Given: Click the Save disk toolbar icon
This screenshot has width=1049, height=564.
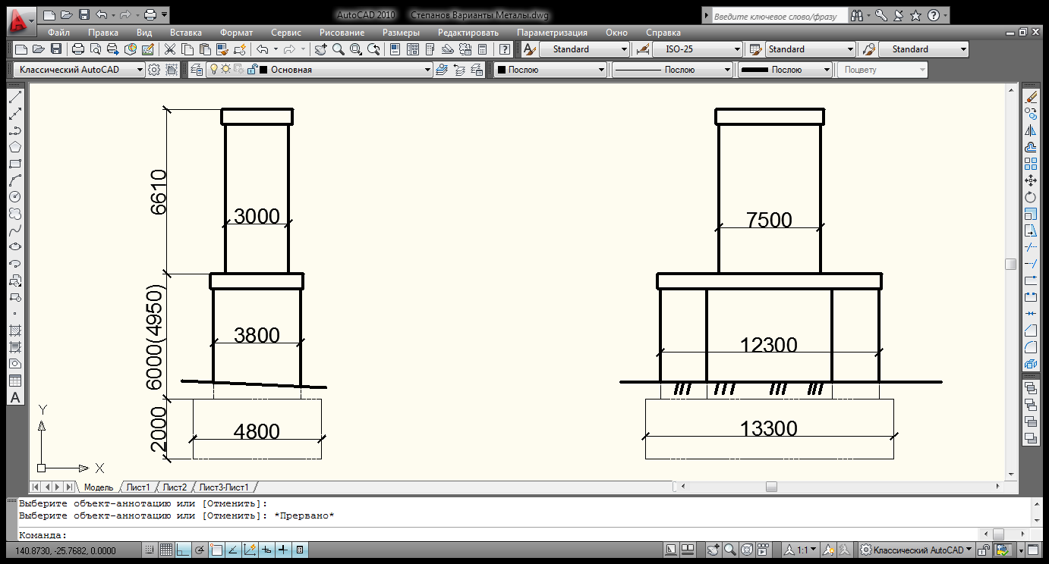Looking at the screenshot, I should point(56,49).
